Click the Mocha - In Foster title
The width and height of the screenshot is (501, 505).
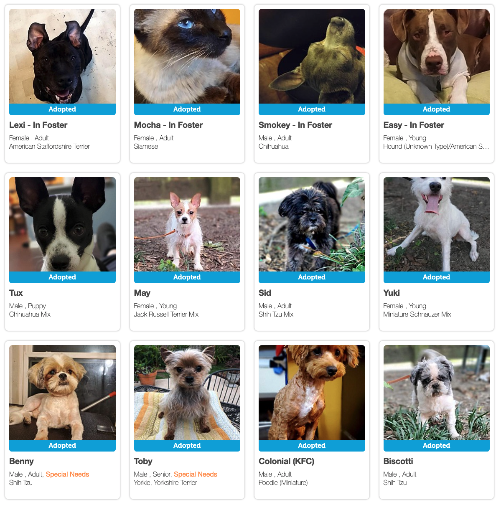tap(168, 125)
